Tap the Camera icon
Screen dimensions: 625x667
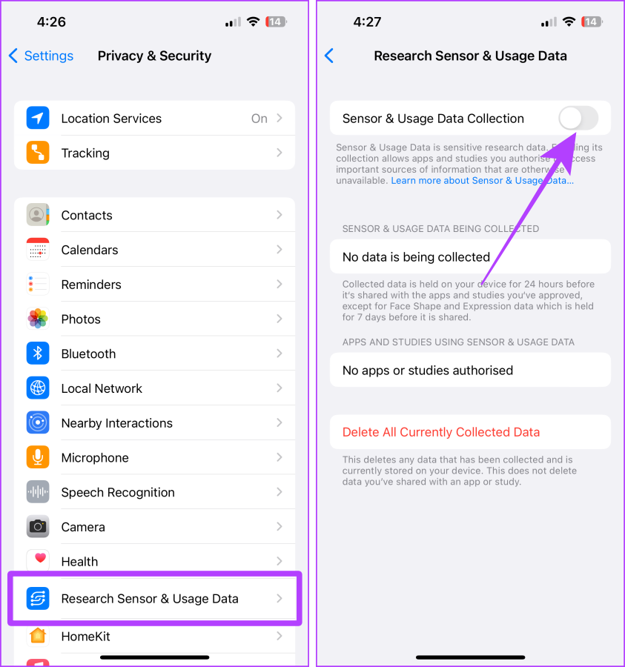coord(38,527)
